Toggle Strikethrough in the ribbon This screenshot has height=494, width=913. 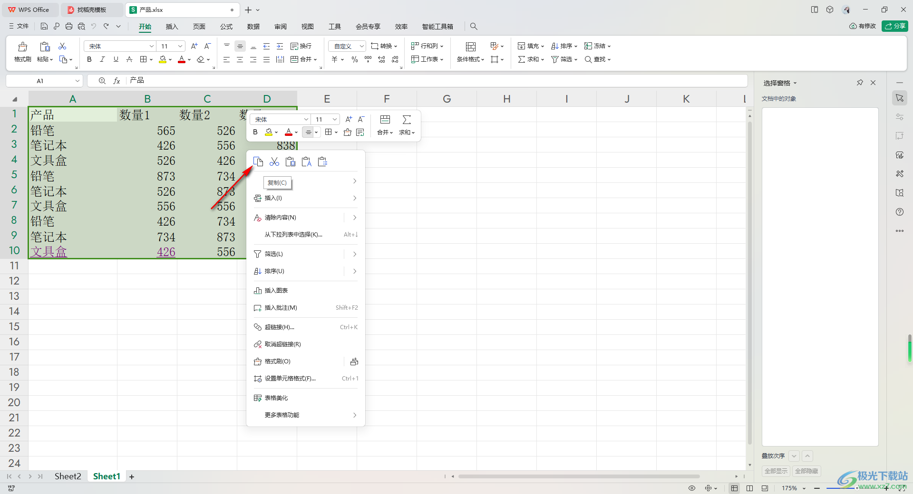[x=129, y=59]
